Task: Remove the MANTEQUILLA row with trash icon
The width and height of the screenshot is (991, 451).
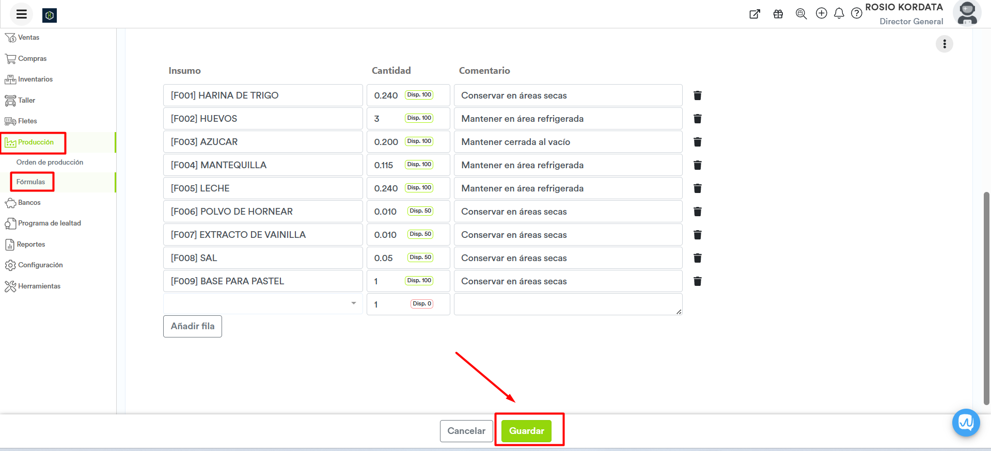Action: tap(697, 165)
